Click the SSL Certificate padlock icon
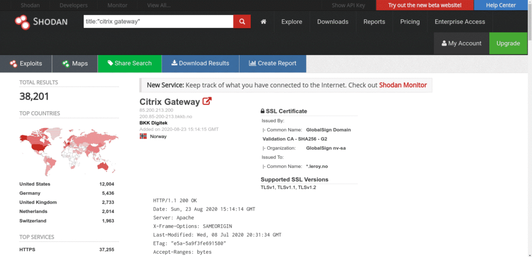532x257 pixels. pos(262,111)
